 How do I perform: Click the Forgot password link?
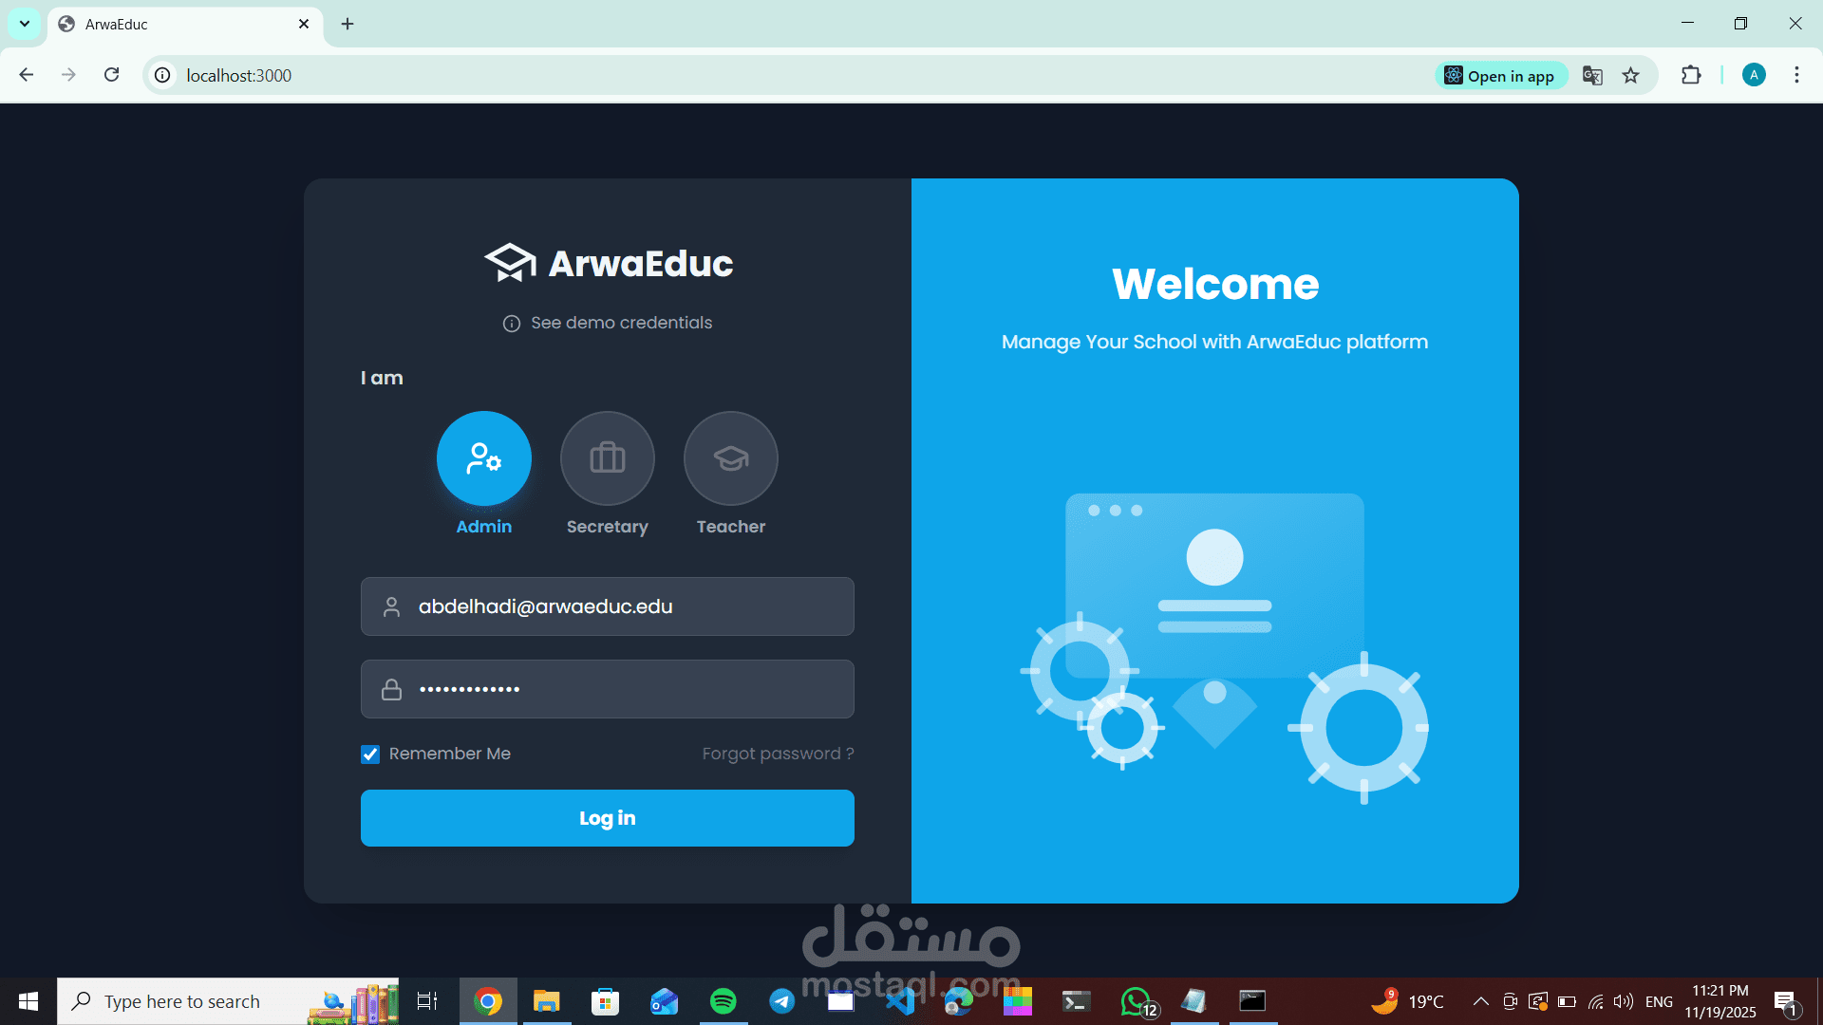(x=778, y=754)
